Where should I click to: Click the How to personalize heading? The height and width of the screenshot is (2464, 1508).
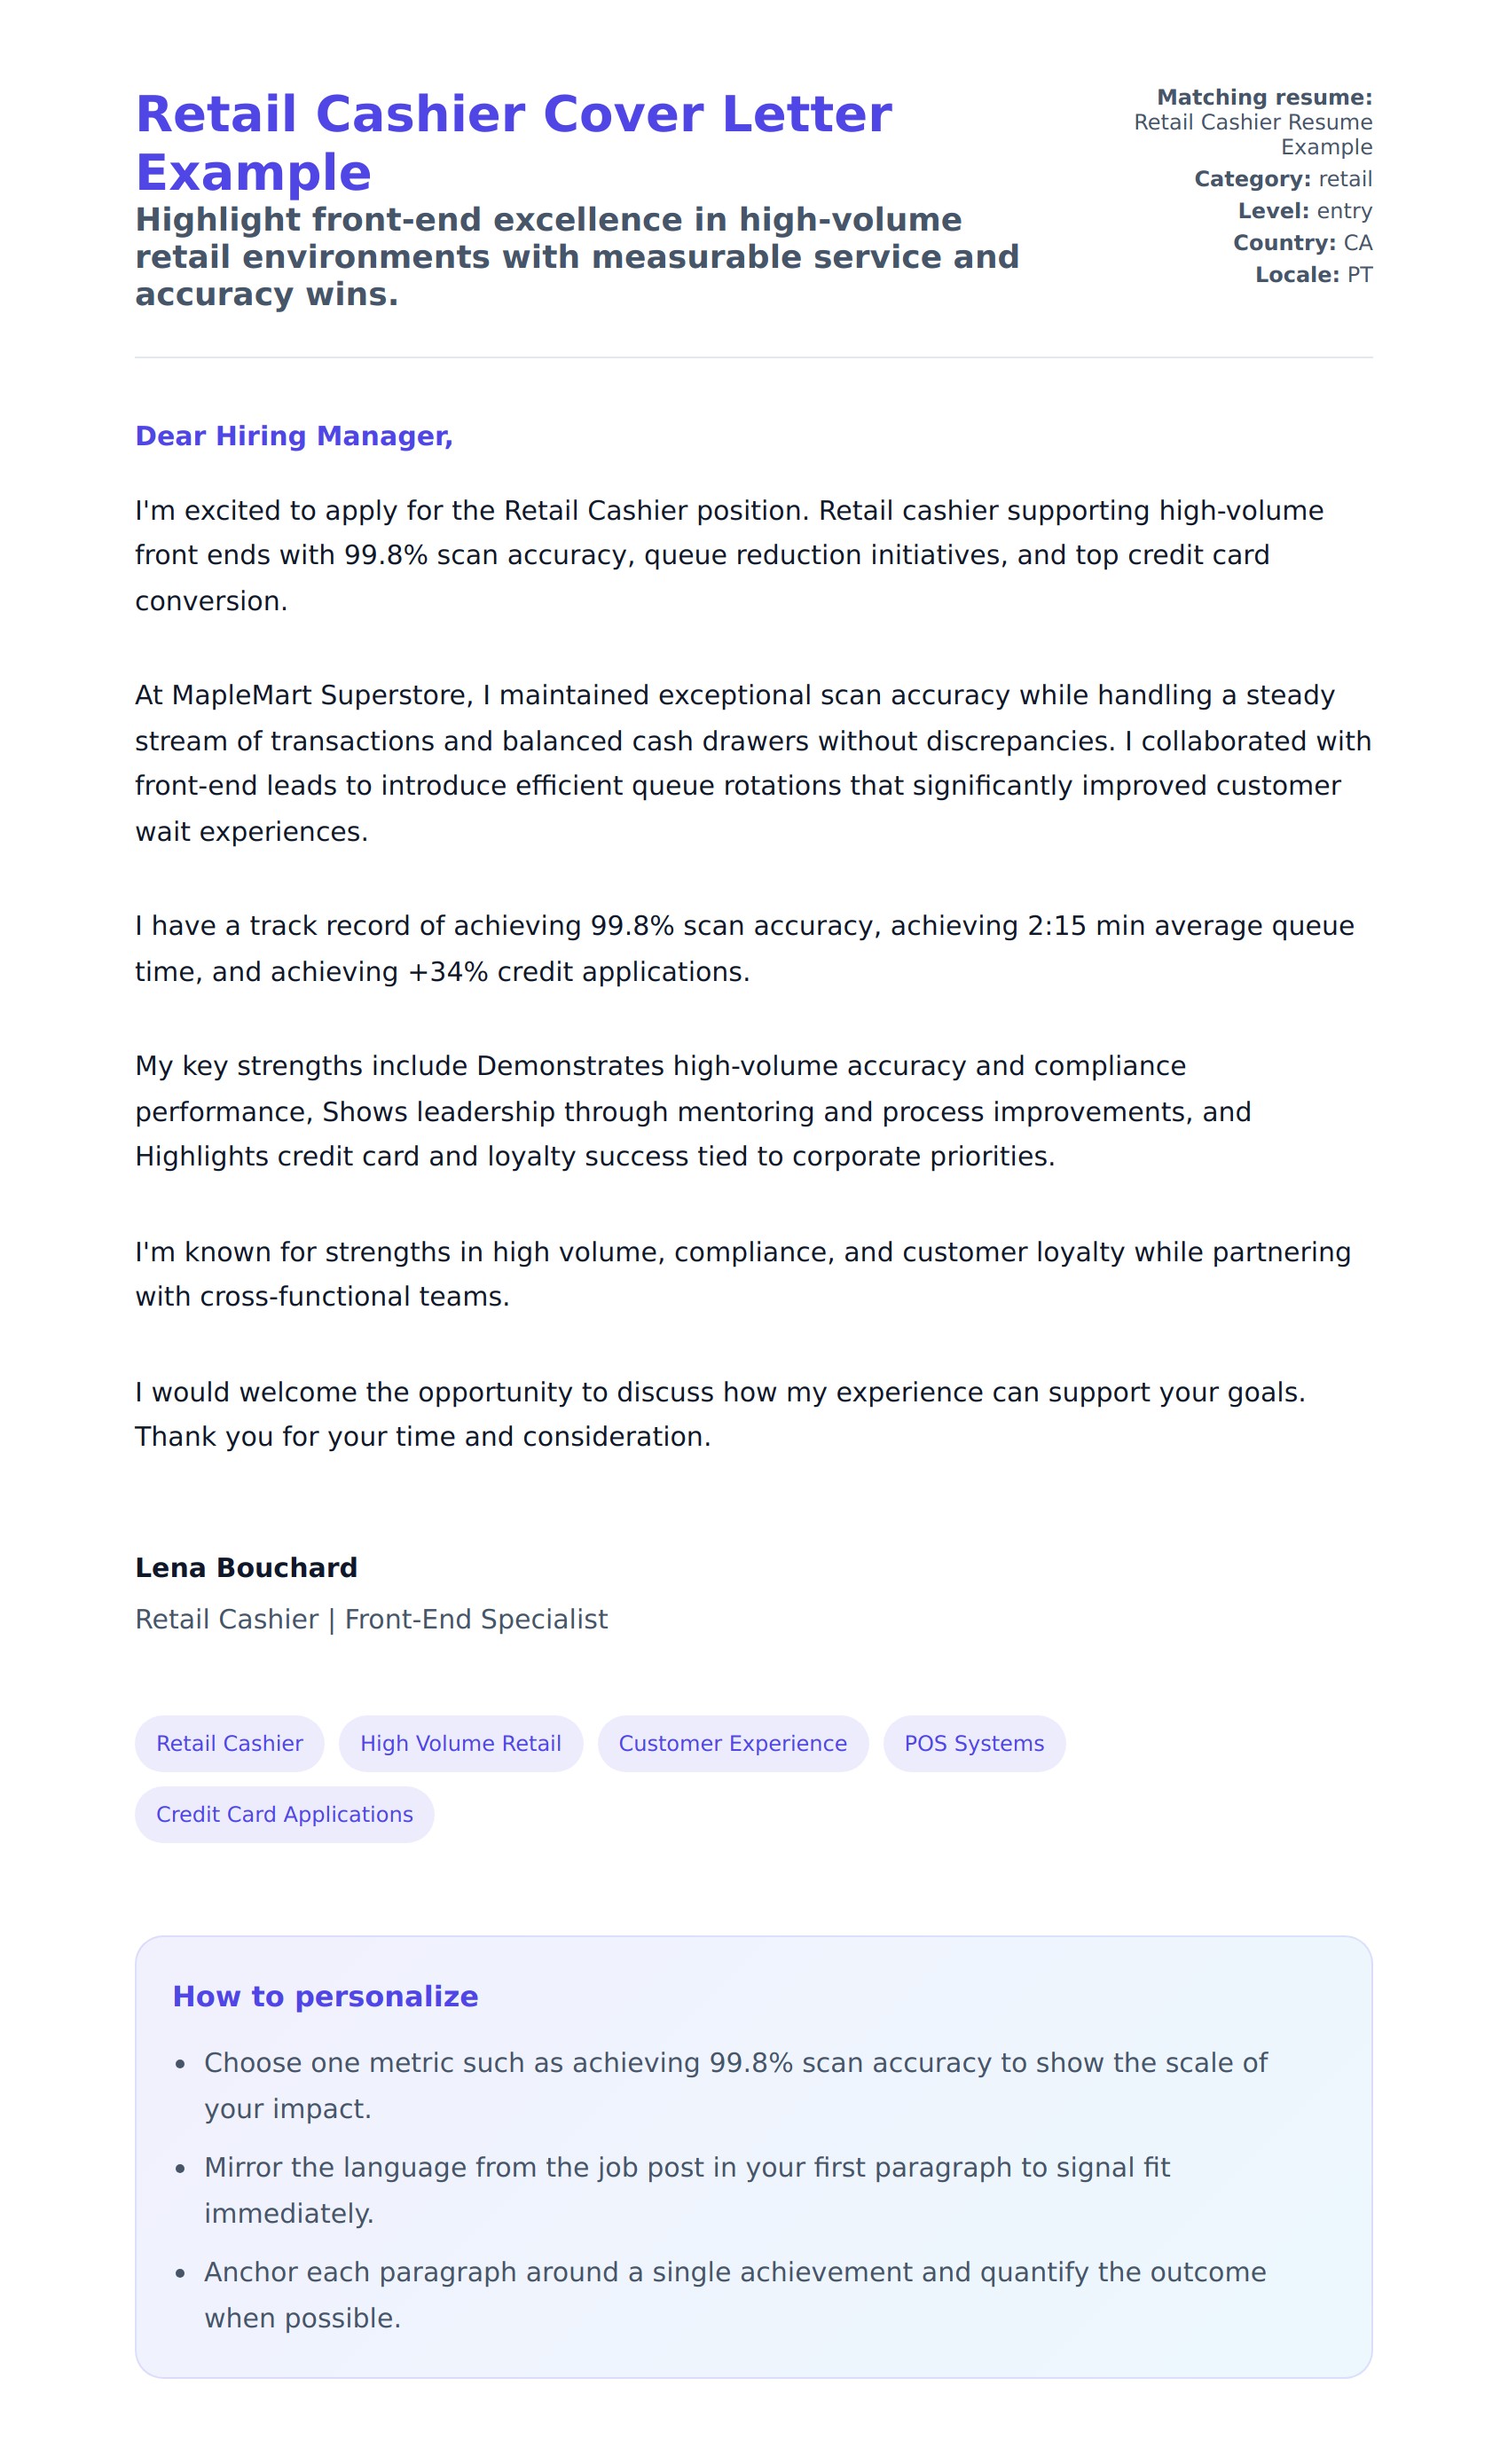tap(325, 1996)
